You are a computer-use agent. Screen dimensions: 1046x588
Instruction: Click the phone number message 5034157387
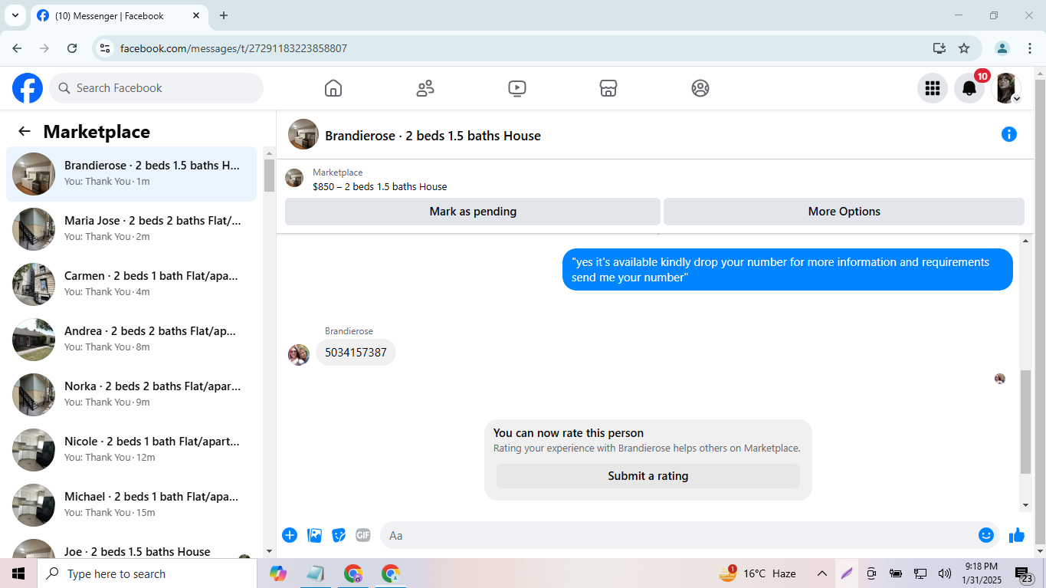pyautogui.click(x=356, y=353)
